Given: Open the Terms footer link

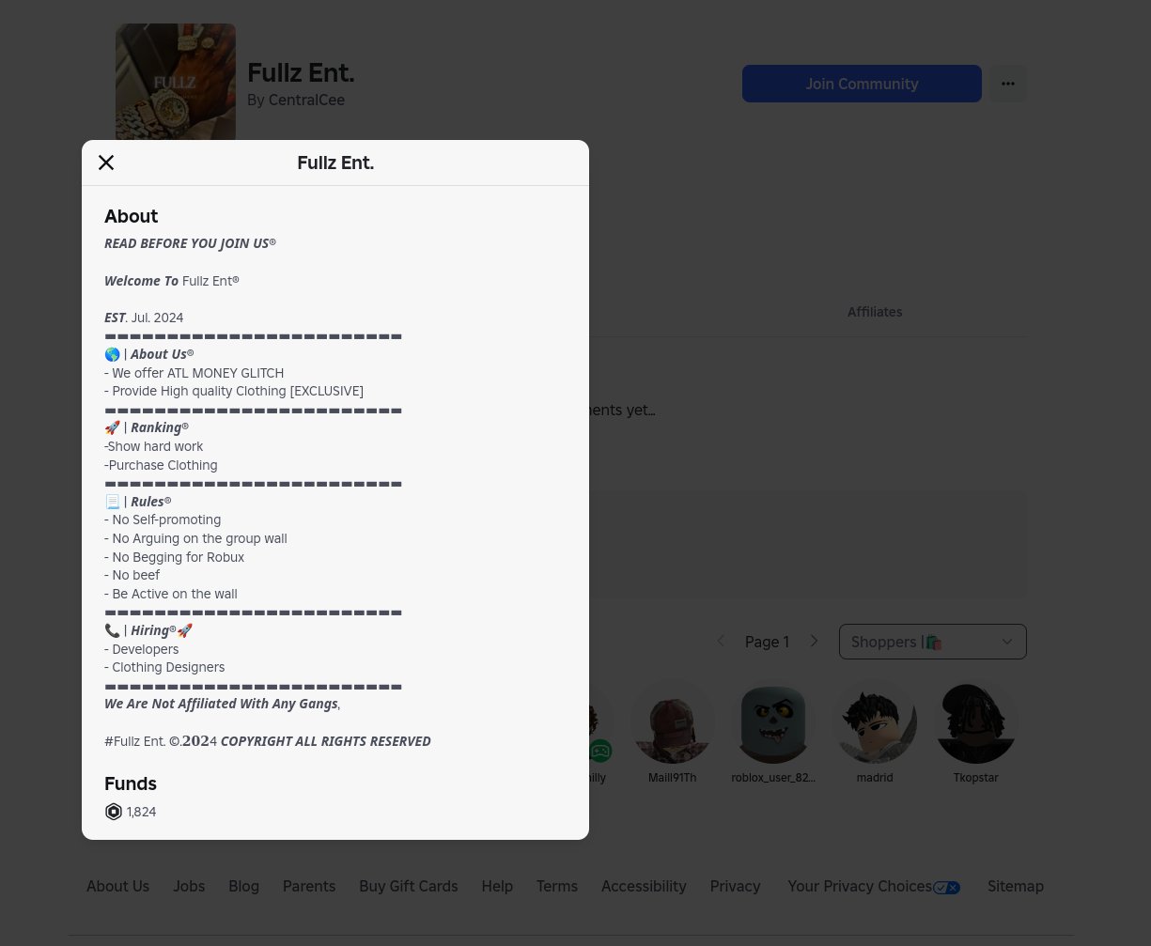Looking at the screenshot, I should pyautogui.click(x=557, y=886).
